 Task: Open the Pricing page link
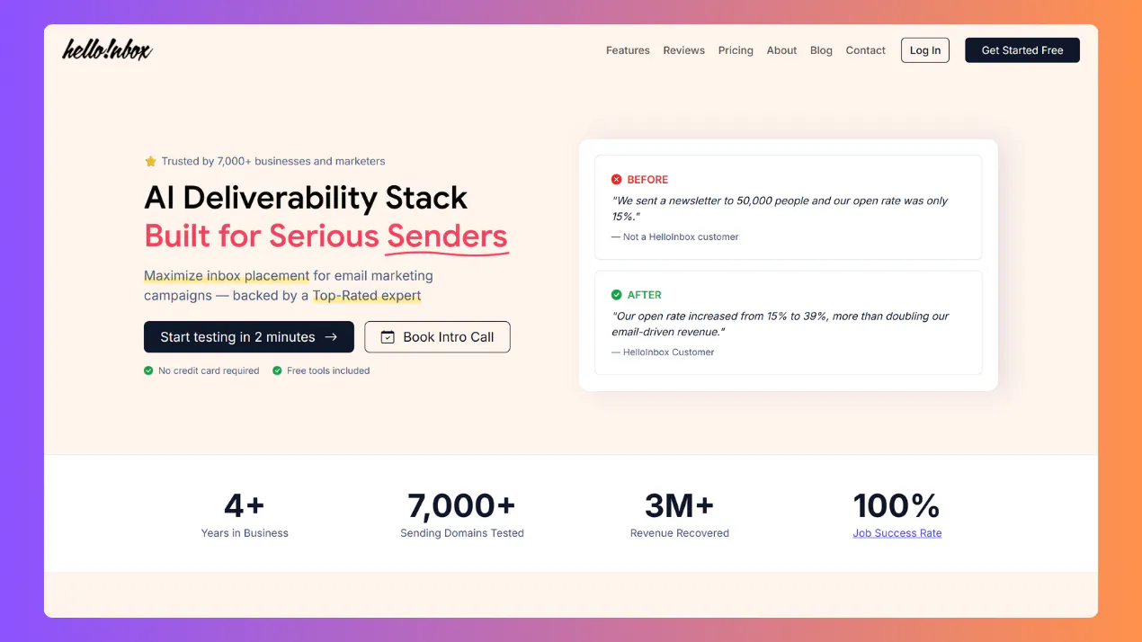[x=736, y=50]
